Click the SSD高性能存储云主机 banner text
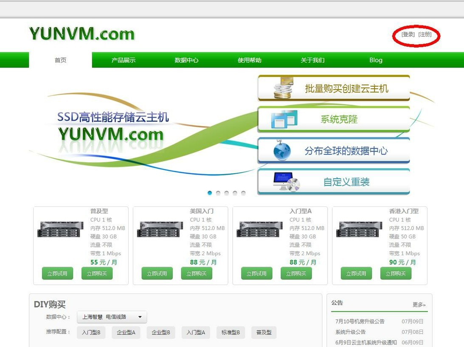This screenshot has width=464, height=347. click(113, 117)
